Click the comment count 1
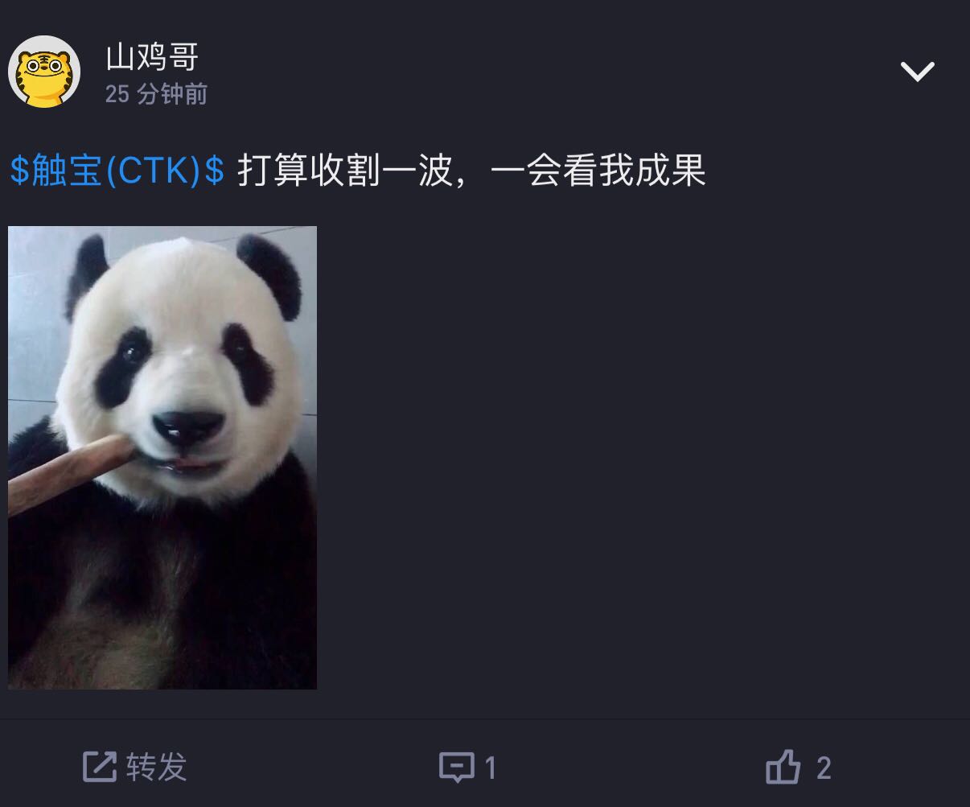970x807 pixels. [491, 768]
